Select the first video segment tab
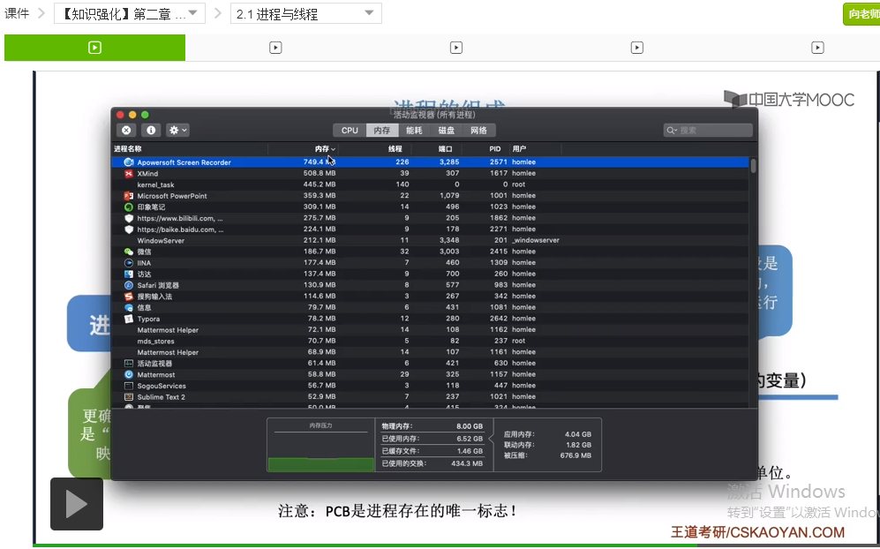The height and width of the screenshot is (549, 880). 94,48
